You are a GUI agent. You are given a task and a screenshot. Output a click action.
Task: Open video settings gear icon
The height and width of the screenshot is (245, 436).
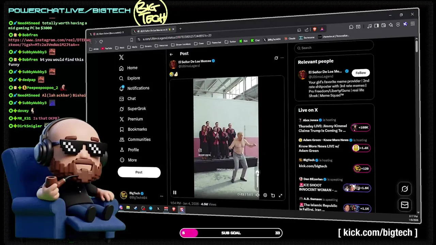pos(265,195)
